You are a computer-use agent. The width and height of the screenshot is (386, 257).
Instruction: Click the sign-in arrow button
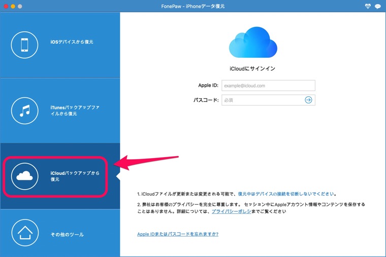[308, 100]
